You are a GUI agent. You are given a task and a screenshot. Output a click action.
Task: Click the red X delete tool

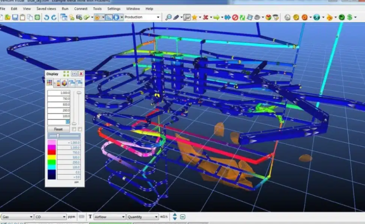tap(205, 18)
